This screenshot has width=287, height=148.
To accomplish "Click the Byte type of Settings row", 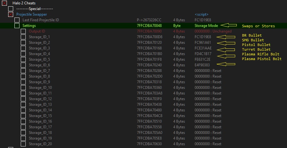I will pos(177,26).
